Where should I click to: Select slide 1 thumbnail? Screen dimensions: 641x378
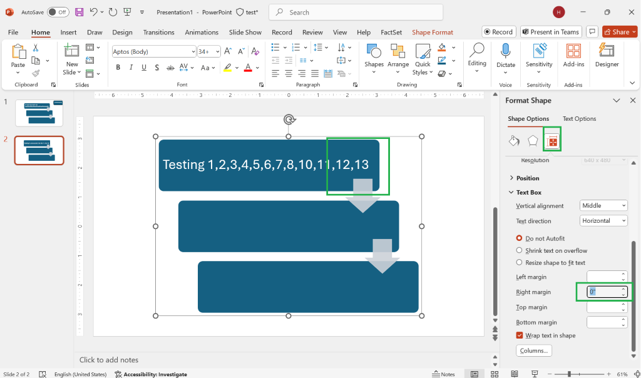(39, 113)
